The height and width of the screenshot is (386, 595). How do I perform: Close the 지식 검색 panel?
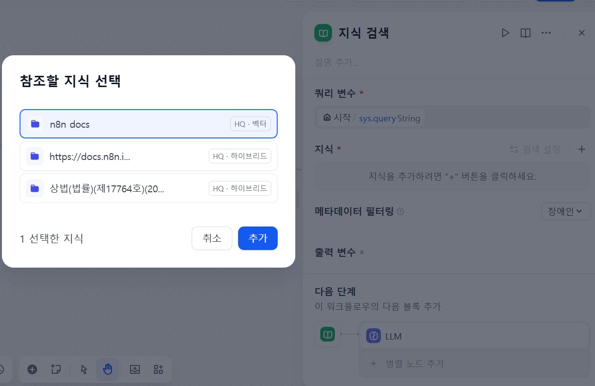[x=582, y=33]
